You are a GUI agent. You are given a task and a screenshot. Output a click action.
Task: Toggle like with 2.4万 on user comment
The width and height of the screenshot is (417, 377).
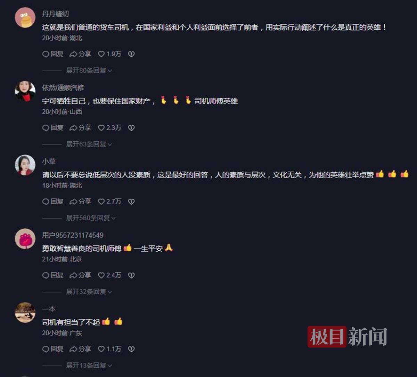(109, 275)
